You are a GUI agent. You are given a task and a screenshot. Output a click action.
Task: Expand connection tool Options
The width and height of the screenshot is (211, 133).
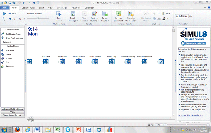(x=7, y=42)
